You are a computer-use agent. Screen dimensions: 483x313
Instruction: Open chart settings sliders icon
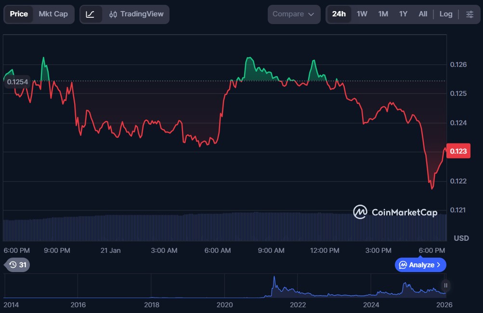[470, 14]
